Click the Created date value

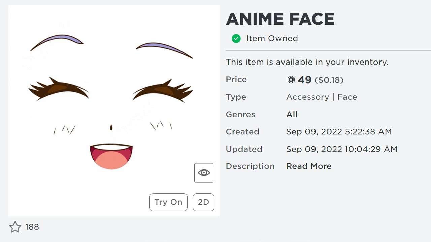point(339,132)
